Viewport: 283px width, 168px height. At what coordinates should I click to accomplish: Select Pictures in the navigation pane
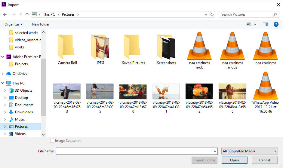[x=20, y=127]
